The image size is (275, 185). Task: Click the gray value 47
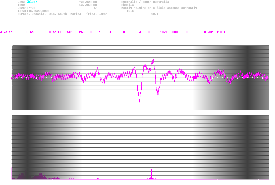click(95, 8)
